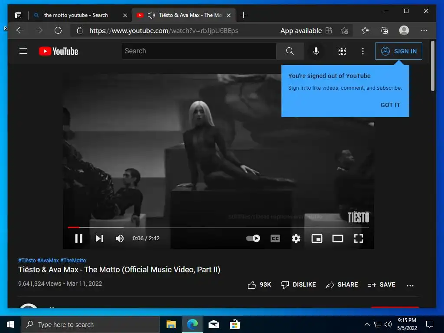Mute tab via speaker icon
The width and height of the screenshot is (444, 333).
click(151, 15)
